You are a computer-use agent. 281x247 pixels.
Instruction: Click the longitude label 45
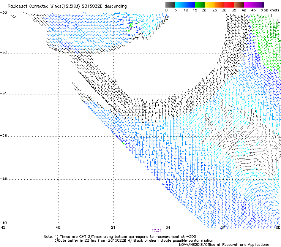pyautogui.click(x=3, y=228)
